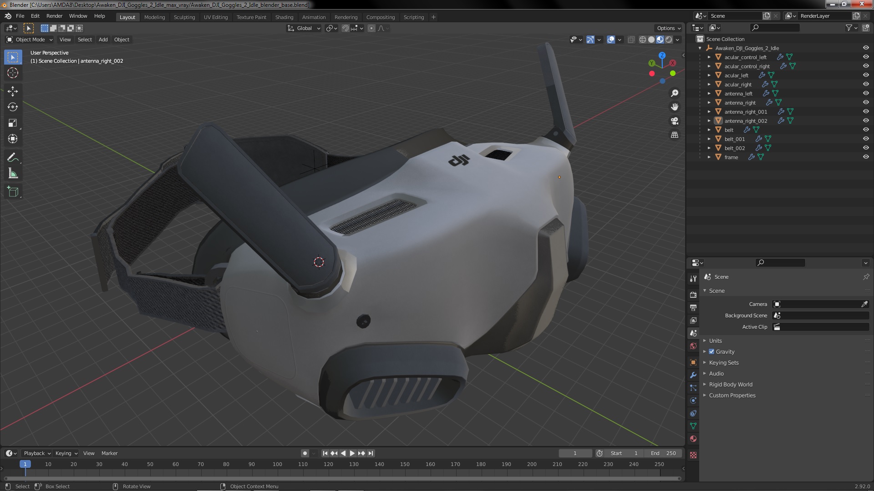
Task: Select the Move tool
Action: [13, 91]
